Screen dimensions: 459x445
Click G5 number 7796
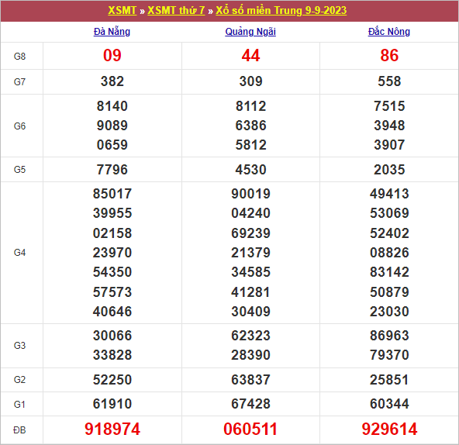coord(112,170)
